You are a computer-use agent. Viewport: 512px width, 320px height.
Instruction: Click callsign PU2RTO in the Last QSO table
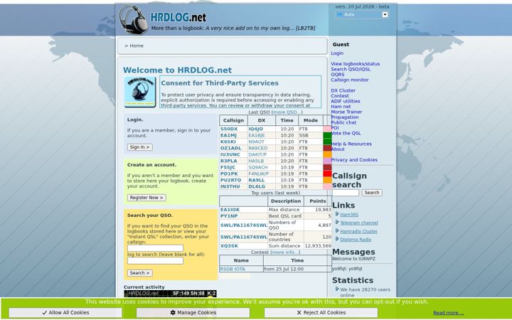pos(231,180)
